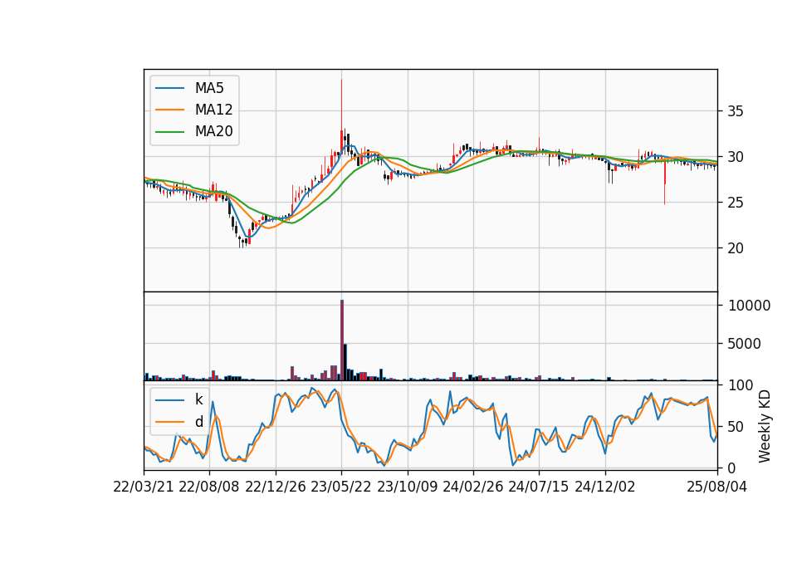This screenshot has width=797, height=573.
Task: Click the price axis value 20
Action: [735, 248]
